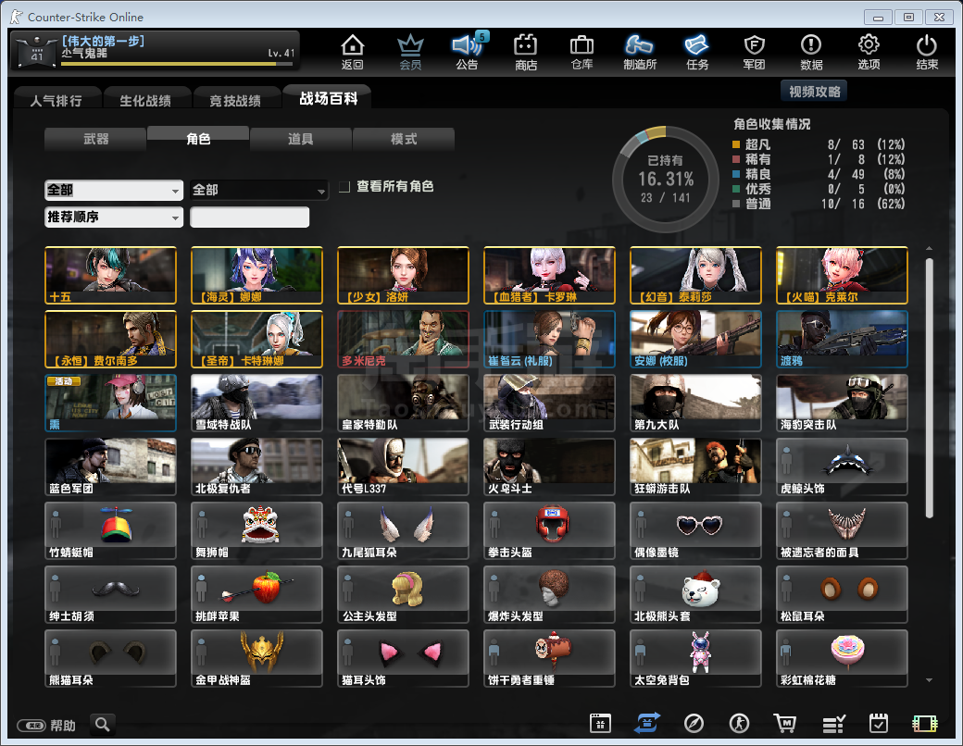Switch to the 生化战绩 tab

pos(145,101)
